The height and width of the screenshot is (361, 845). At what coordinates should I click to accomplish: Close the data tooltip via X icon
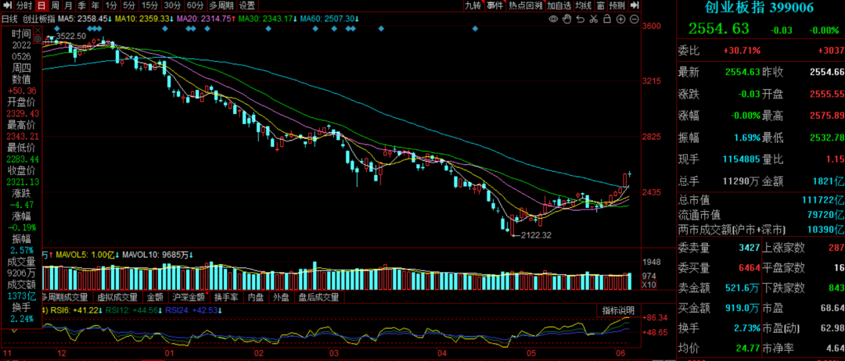38,32
